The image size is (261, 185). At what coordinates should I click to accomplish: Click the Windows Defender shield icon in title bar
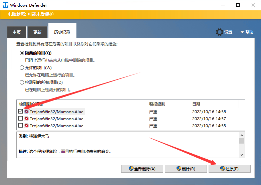click(x=5, y=5)
